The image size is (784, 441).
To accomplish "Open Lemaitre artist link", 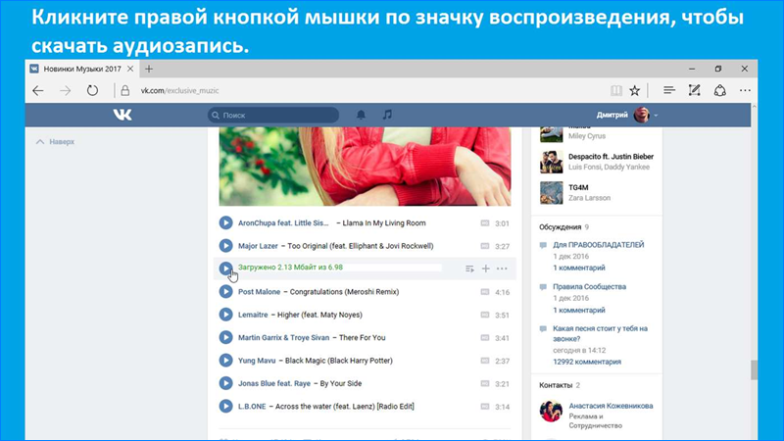I will tap(253, 315).
